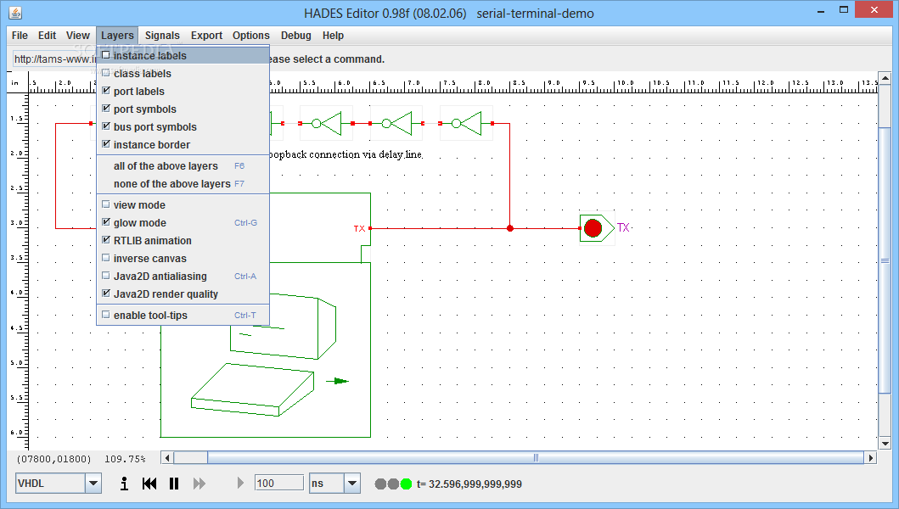Click the info simulator icon
Screen dimensions: 899x509
pos(124,484)
